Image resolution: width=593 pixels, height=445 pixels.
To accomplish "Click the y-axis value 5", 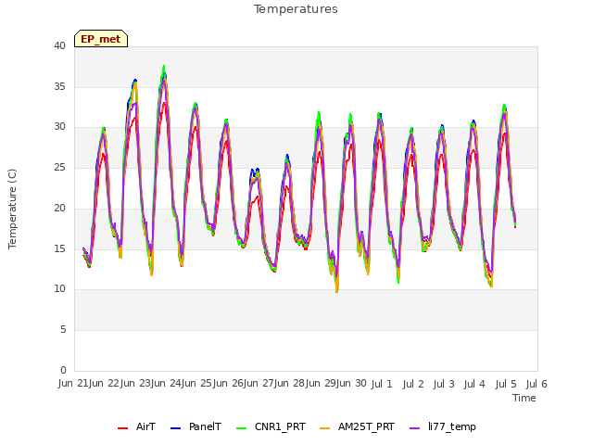I will (63, 330).
